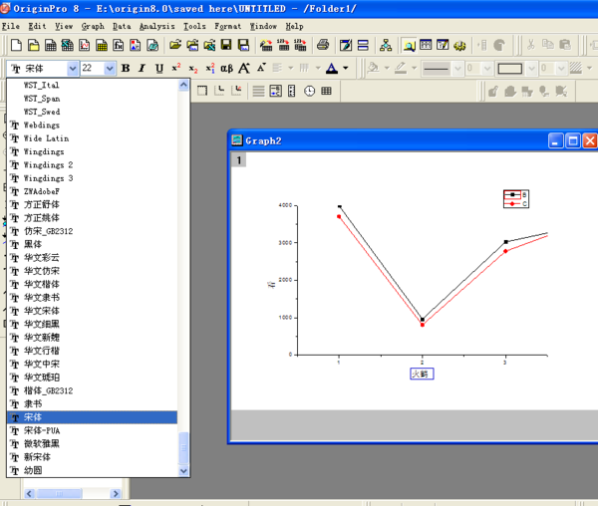Click the New Graph toolbar icon
598x506 pixels.
click(85, 45)
